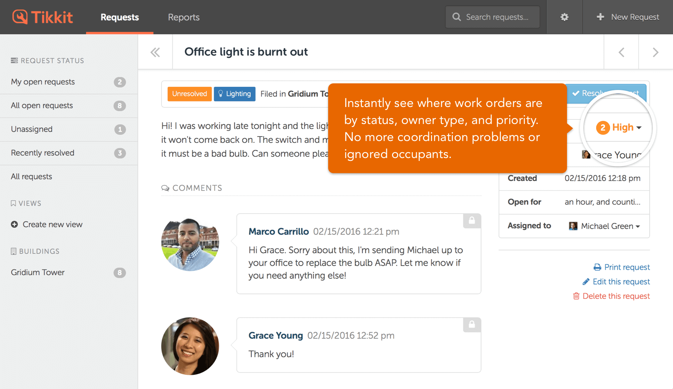The width and height of the screenshot is (673, 389).
Task: Select My open requests in sidebar
Action: [x=69, y=82]
